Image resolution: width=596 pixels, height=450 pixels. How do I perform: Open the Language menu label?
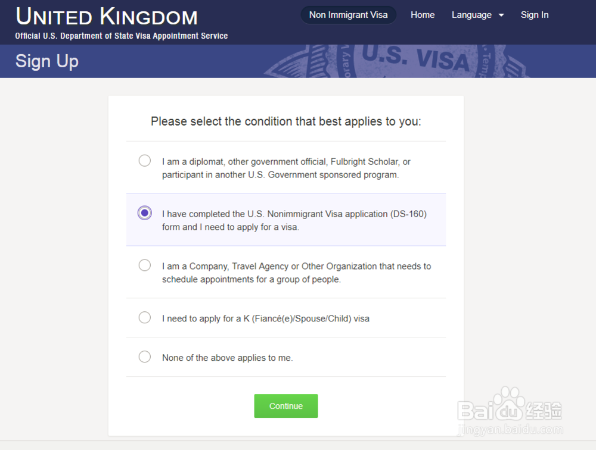point(471,15)
